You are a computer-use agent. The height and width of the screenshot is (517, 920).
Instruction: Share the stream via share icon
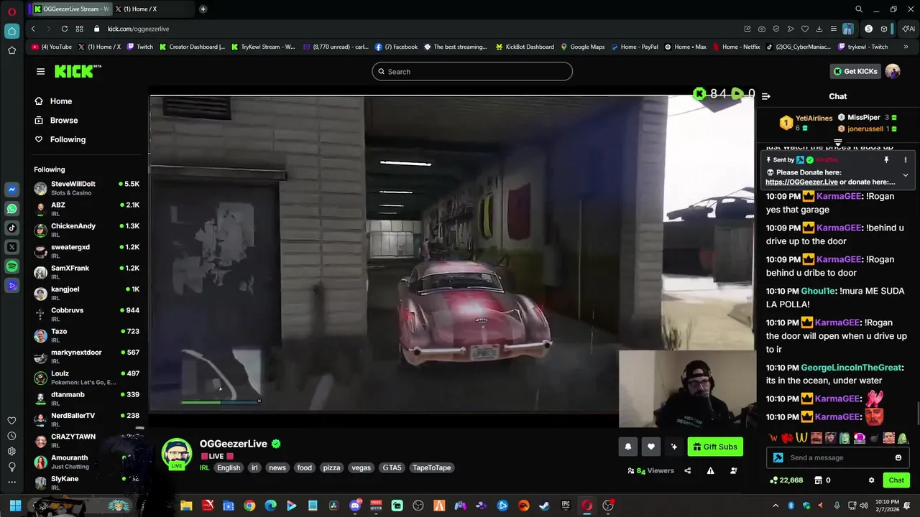pos(687,471)
